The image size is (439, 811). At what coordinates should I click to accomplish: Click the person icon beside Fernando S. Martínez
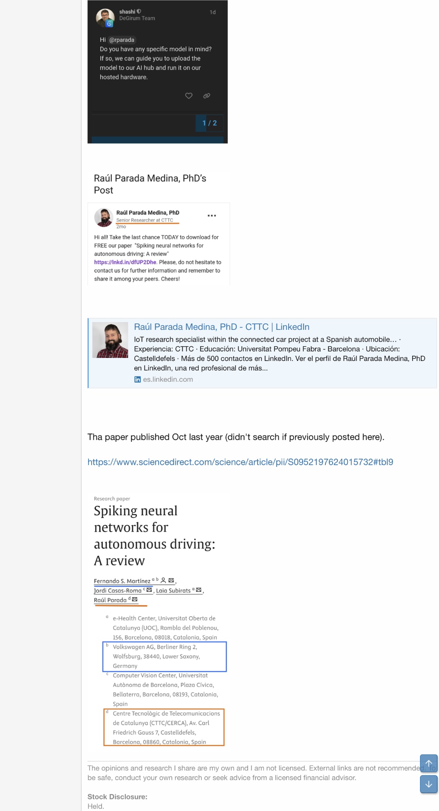[163, 581]
